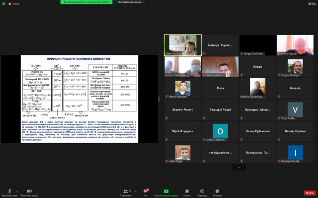Select Oleksii Dudnyk video tile
This screenshot has height=198, width=318.
[x=183, y=45]
